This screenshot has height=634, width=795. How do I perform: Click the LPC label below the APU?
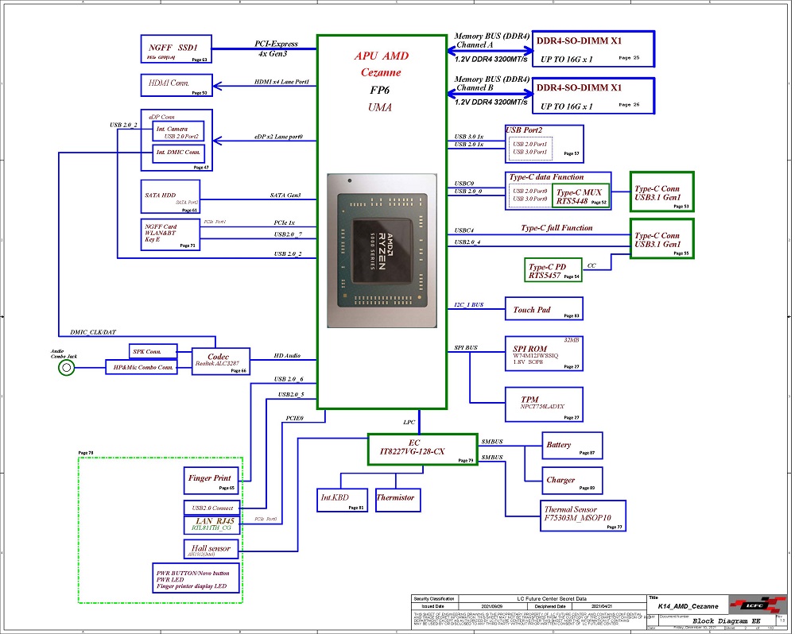[x=409, y=422]
